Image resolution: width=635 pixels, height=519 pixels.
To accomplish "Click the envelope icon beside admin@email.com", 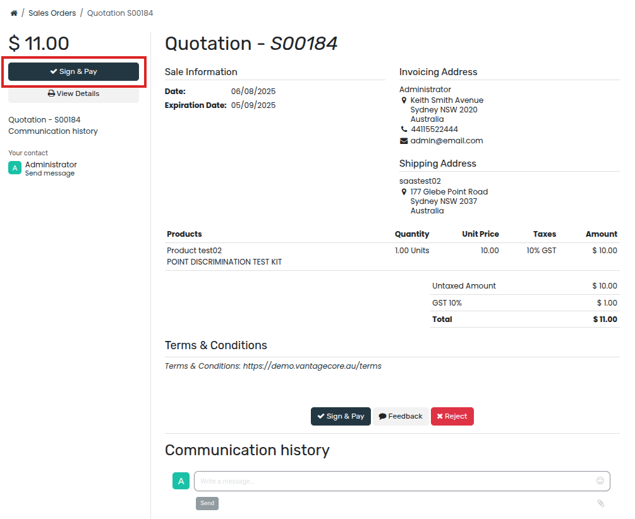I will pos(404,141).
